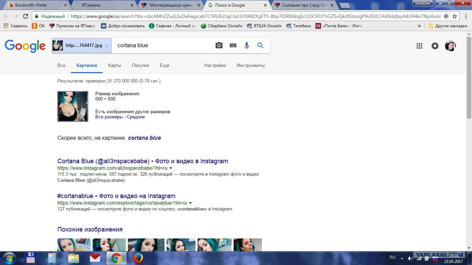Open the Почта Банк bookmark

coord(339,26)
